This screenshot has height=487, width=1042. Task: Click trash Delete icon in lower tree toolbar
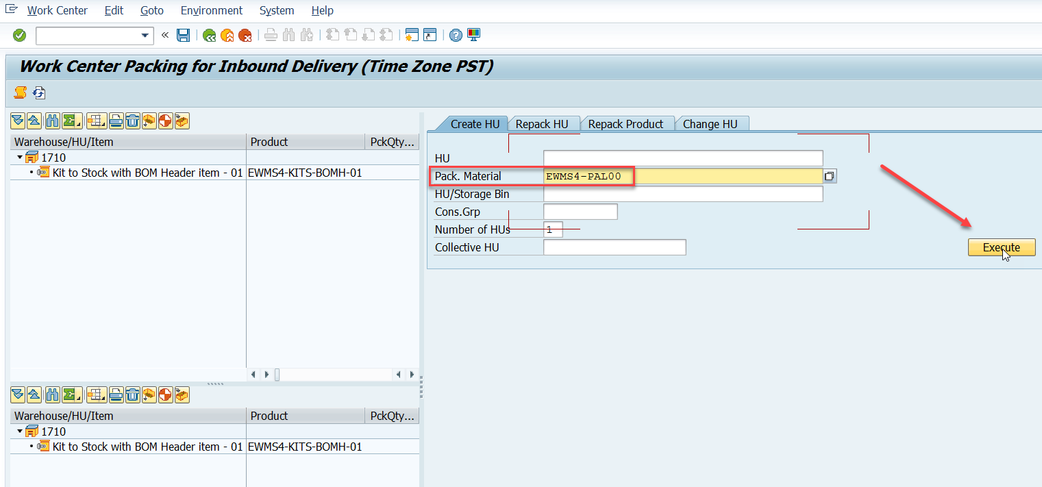point(132,395)
